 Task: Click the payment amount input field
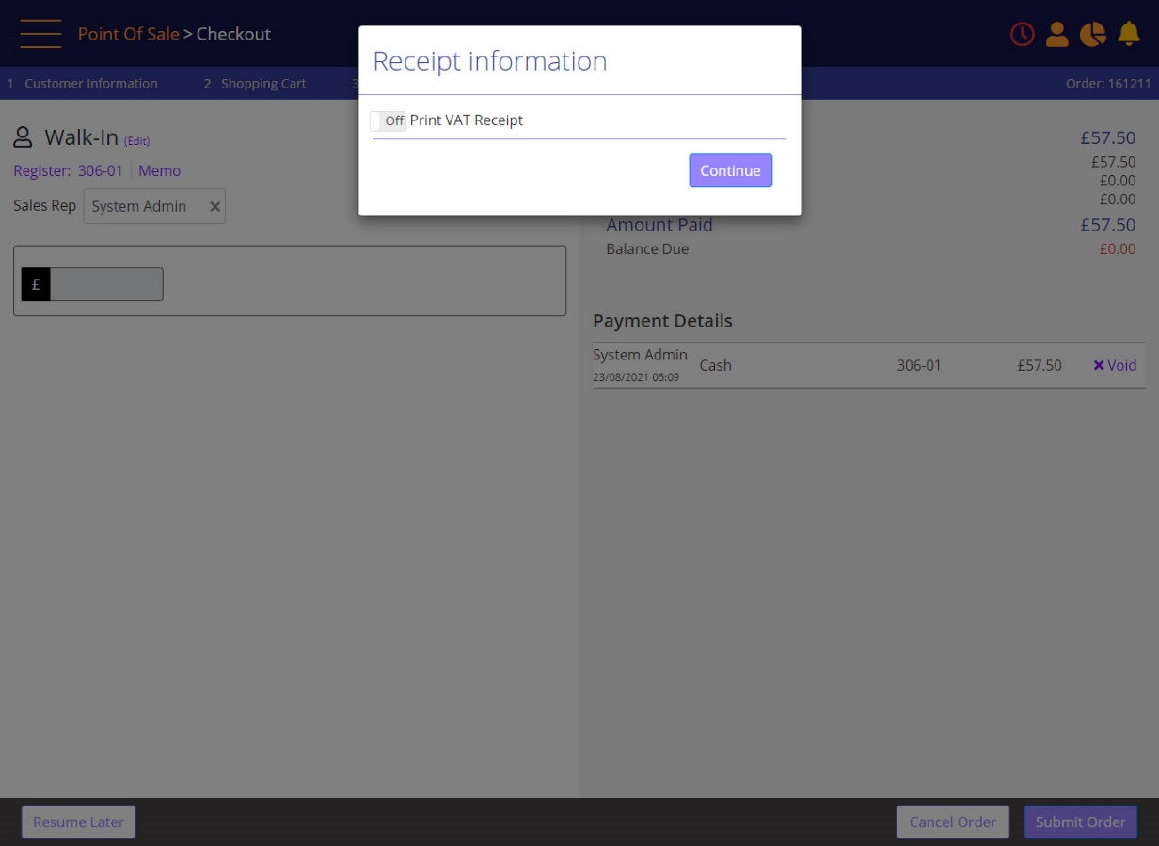[x=106, y=284]
